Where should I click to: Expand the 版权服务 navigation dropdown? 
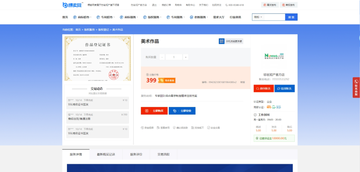point(153,17)
